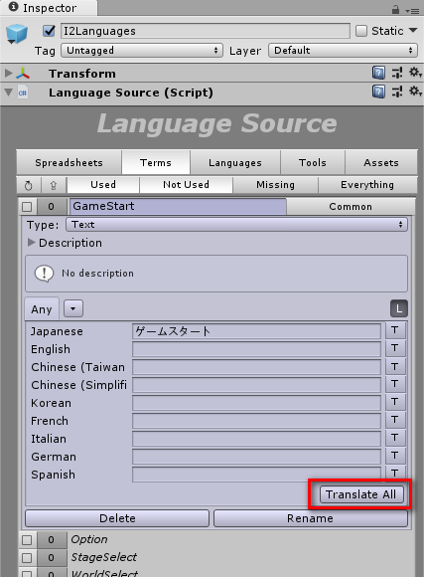Click the Delete button
424x577 pixels.
(x=117, y=518)
